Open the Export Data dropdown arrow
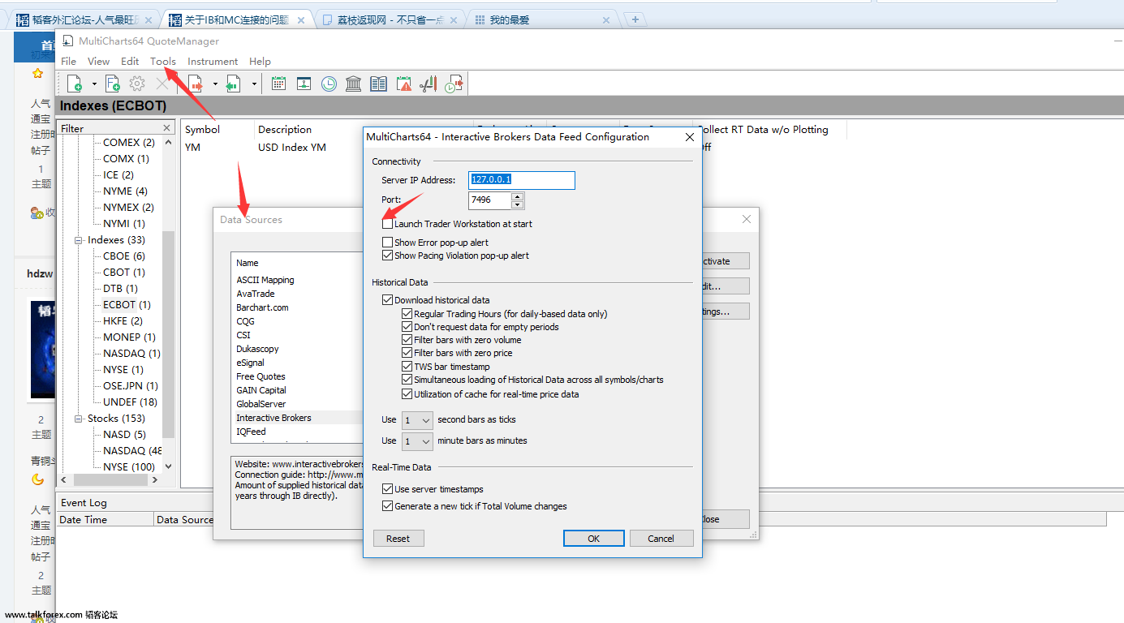 215,84
